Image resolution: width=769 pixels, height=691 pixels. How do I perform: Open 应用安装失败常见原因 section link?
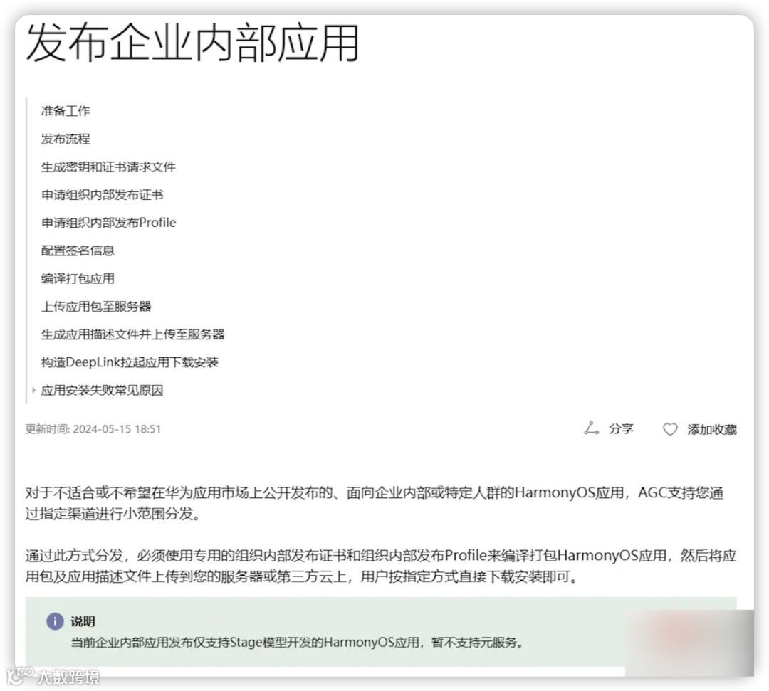102,391
